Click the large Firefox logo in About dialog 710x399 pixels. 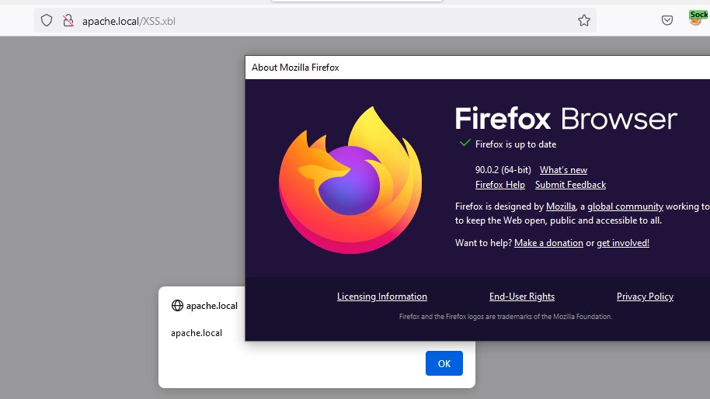pyautogui.click(x=350, y=180)
